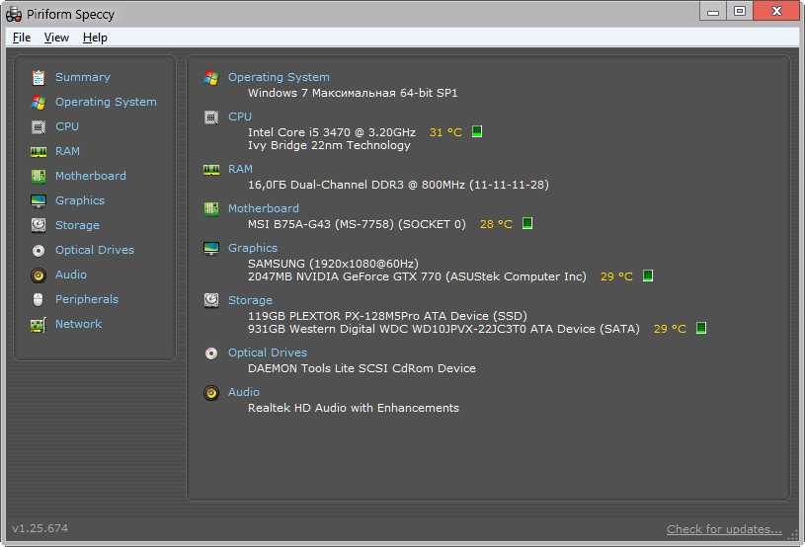Open the Graphics sidebar section
The image size is (805, 547).
click(x=80, y=200)
